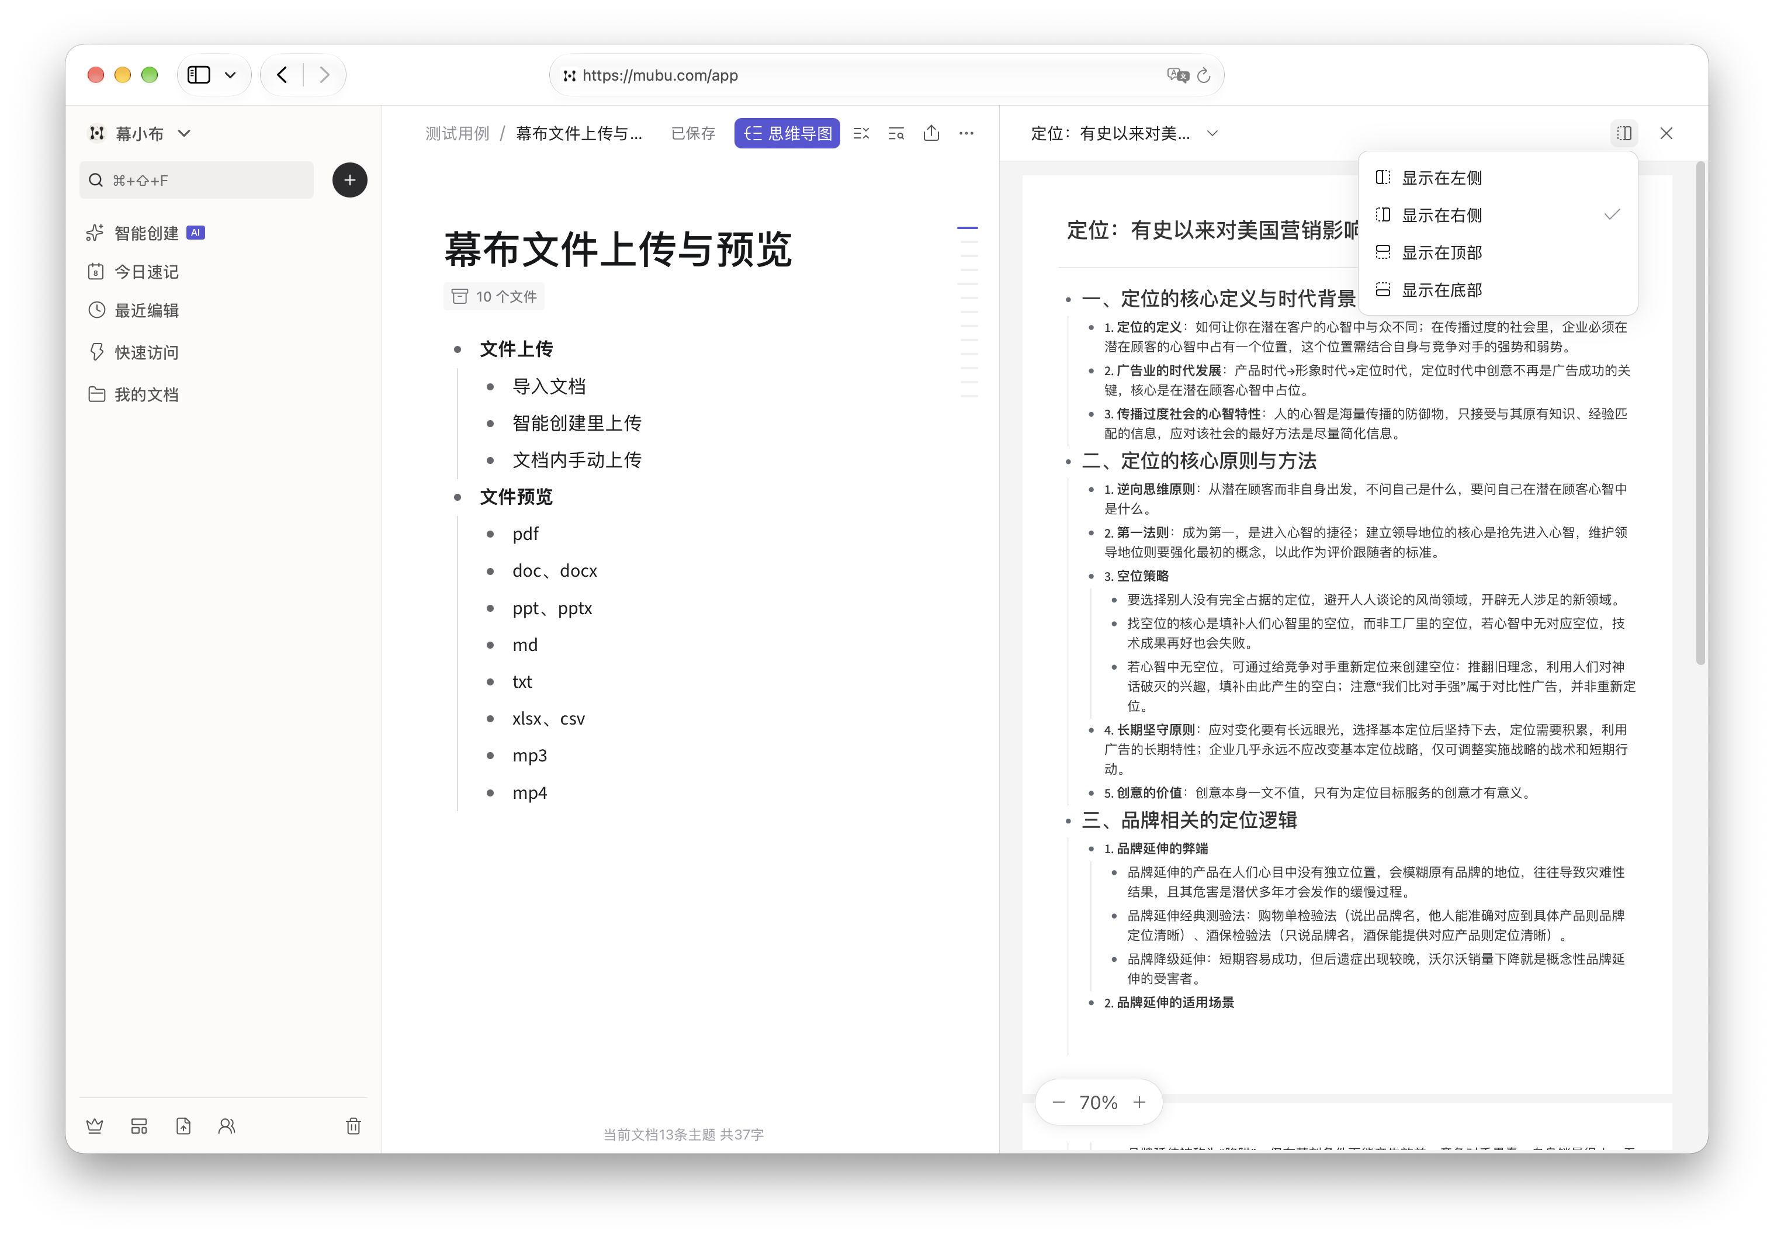The width and height of the screenshot is (1774, 1240).
Task: Click the crown premium icon
Action: (95, 1125)
